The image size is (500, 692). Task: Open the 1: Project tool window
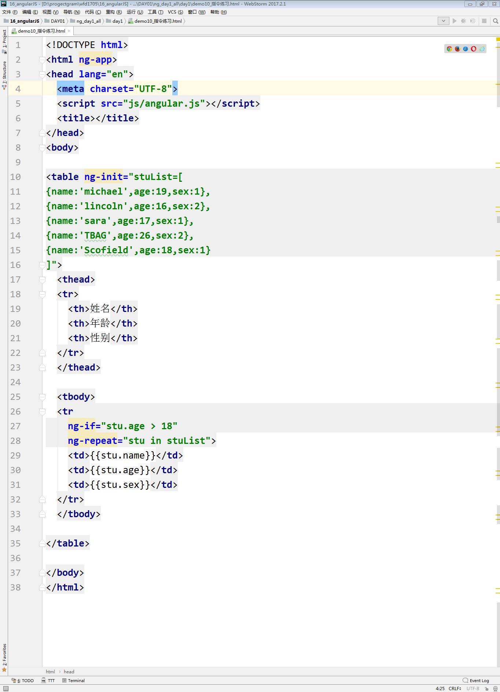4,41
